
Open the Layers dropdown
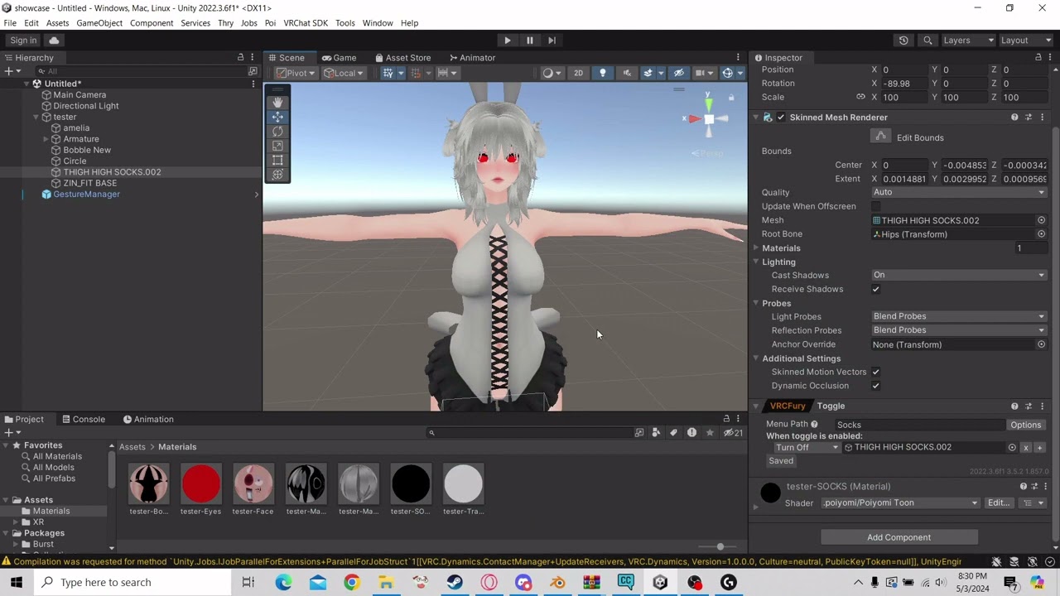click(967, 40)
